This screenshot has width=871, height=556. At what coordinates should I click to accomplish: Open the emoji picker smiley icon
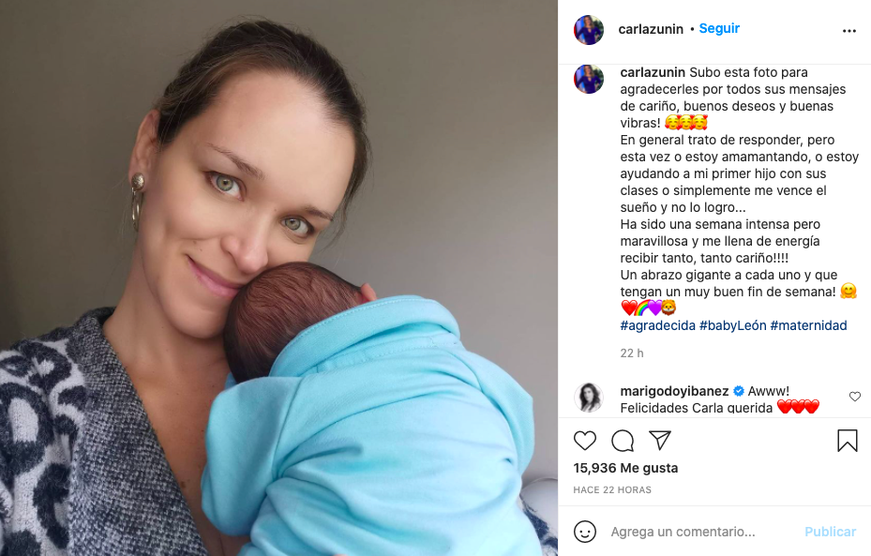[585, 532]
